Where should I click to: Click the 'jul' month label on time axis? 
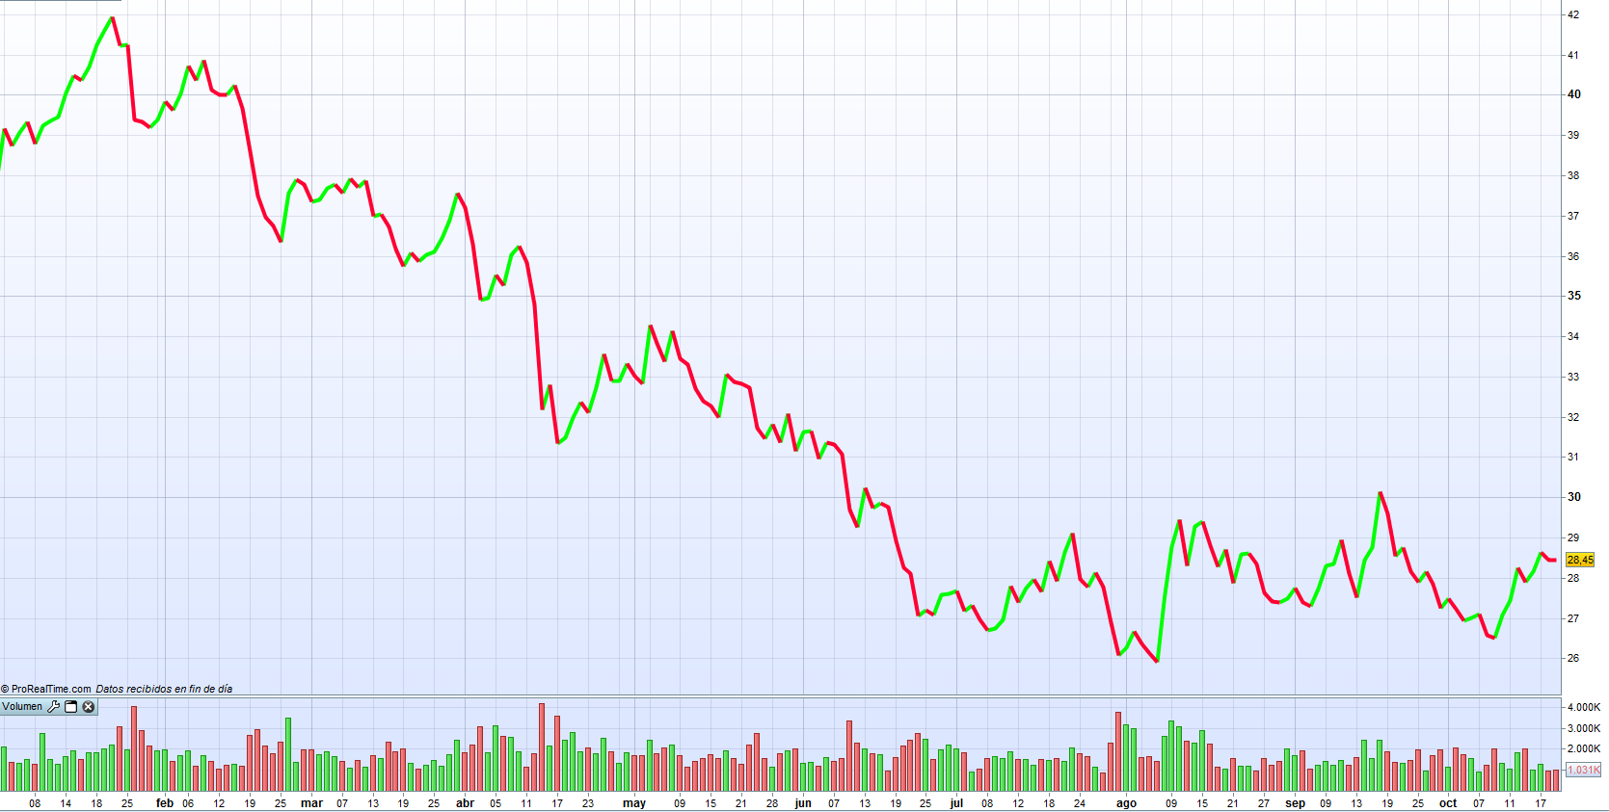click(x=956, y=803)
